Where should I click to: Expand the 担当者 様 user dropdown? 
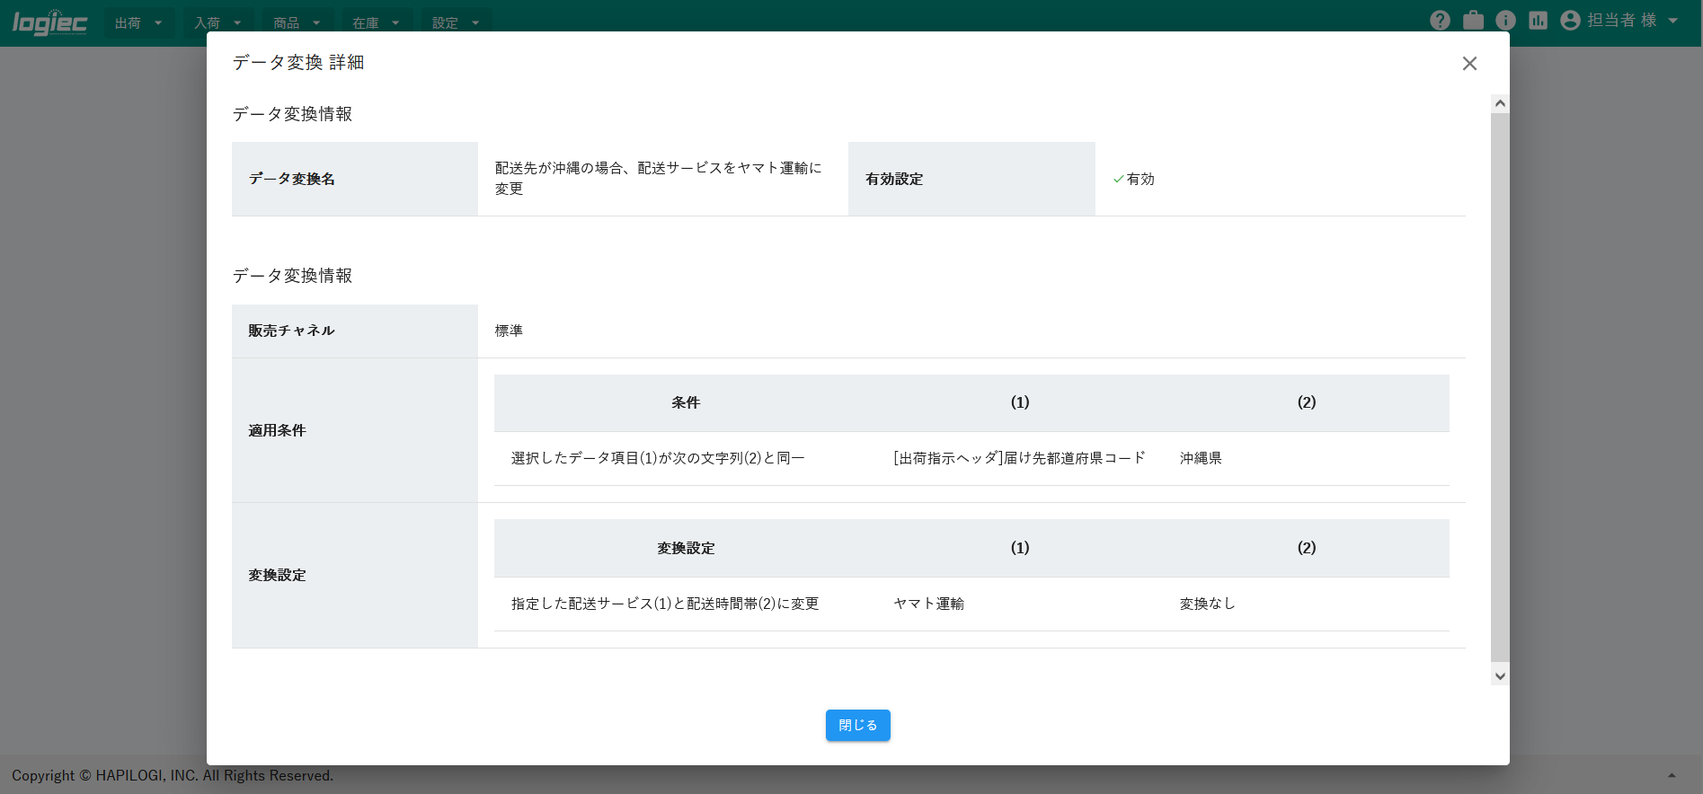1632,21
